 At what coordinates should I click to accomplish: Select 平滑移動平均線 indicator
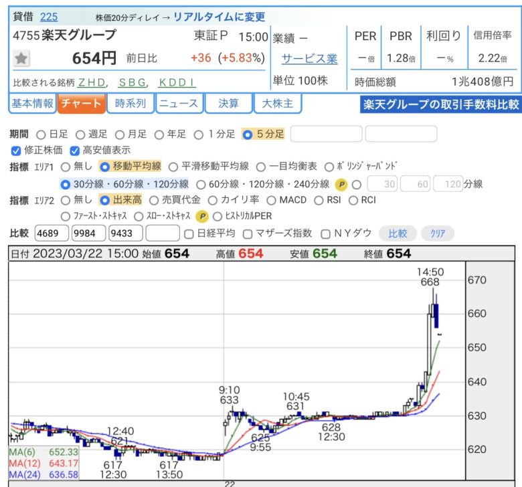(173, 167)
